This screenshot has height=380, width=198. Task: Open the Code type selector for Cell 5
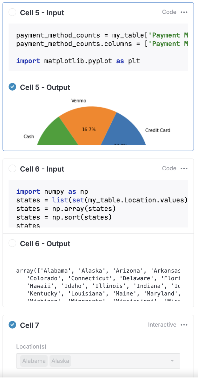coord(169,12)
